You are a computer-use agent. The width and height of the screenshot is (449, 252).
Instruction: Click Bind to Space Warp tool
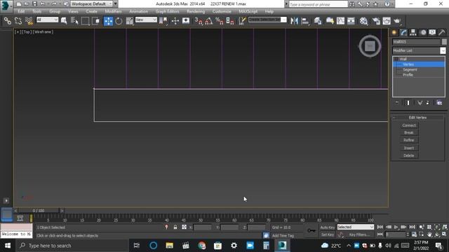click(x=29, y=21)
